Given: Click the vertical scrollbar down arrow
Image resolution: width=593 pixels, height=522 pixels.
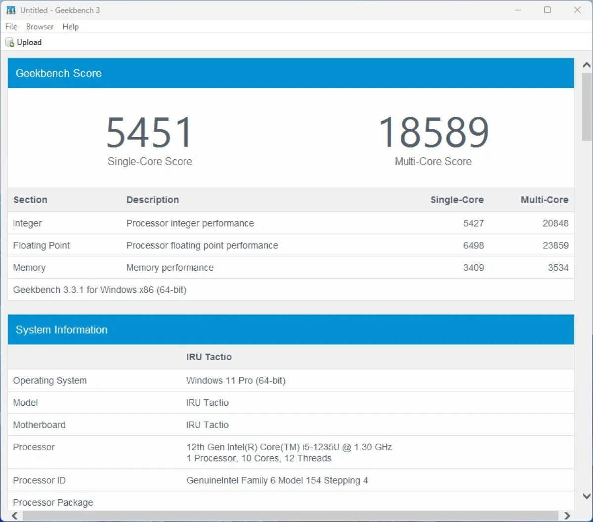Looking at the screenshot, I should [587, 496].
